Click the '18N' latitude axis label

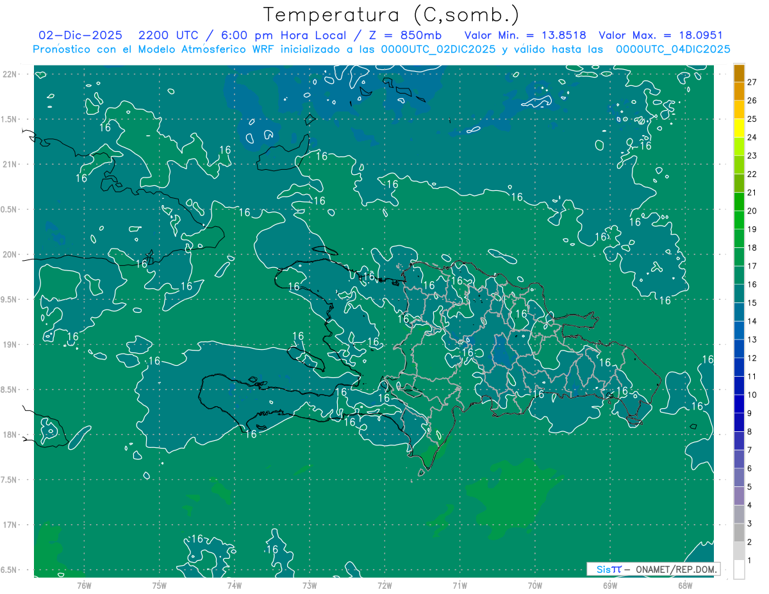[10, 434]
